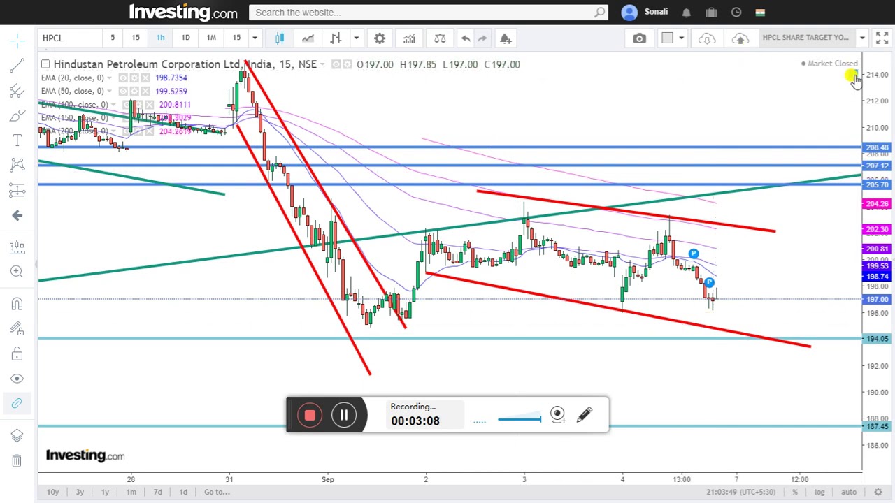Open chart properties gear
Image resolution: width=895 pixels, height=503 pixels.
(x=380, y=38)
